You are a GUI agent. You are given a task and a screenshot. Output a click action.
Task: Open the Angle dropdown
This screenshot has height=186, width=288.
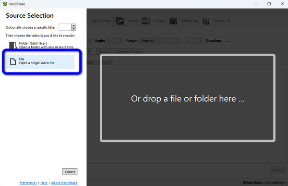(x=115, y=41)
